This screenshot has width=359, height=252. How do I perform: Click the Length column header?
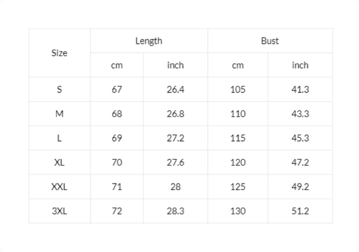tap(149, 41)
